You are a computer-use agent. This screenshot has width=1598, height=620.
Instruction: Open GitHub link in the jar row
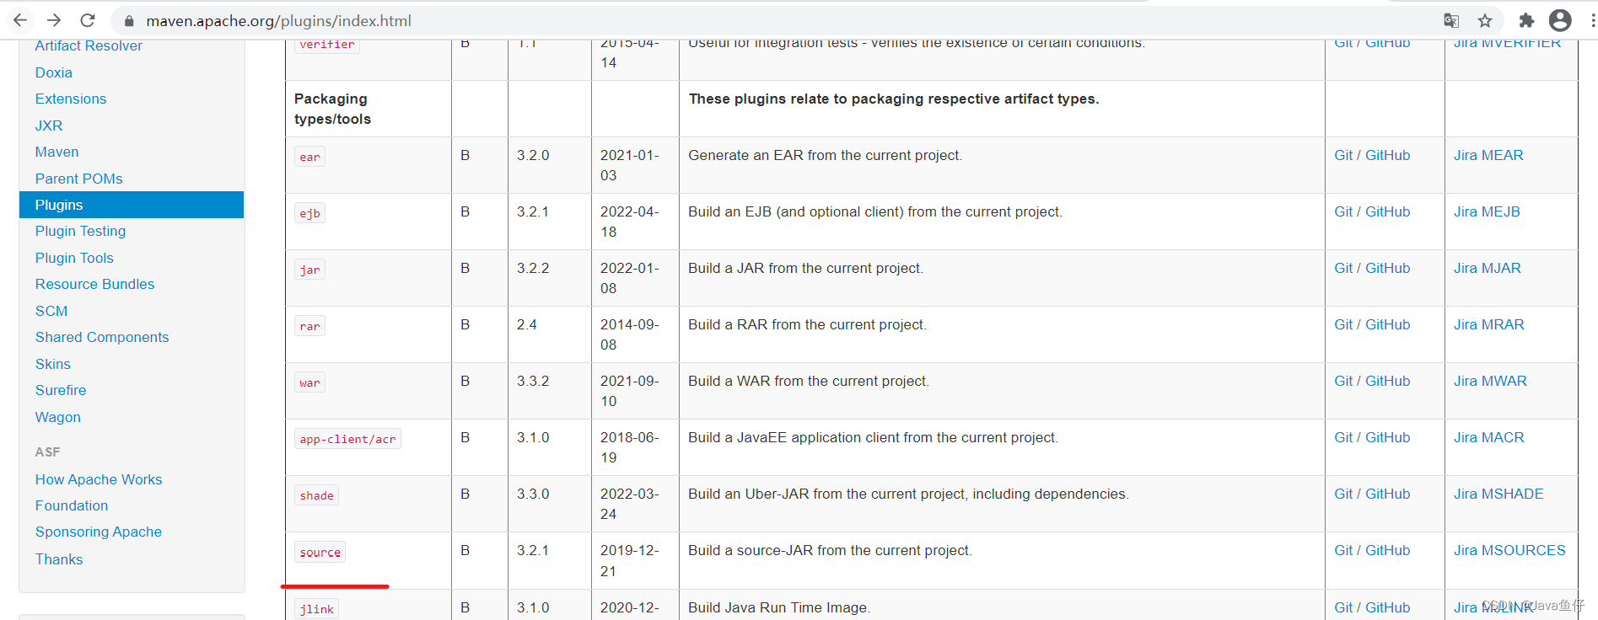(1387, 268)
